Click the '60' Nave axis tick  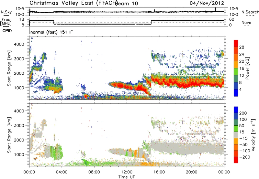click(232, 19)
